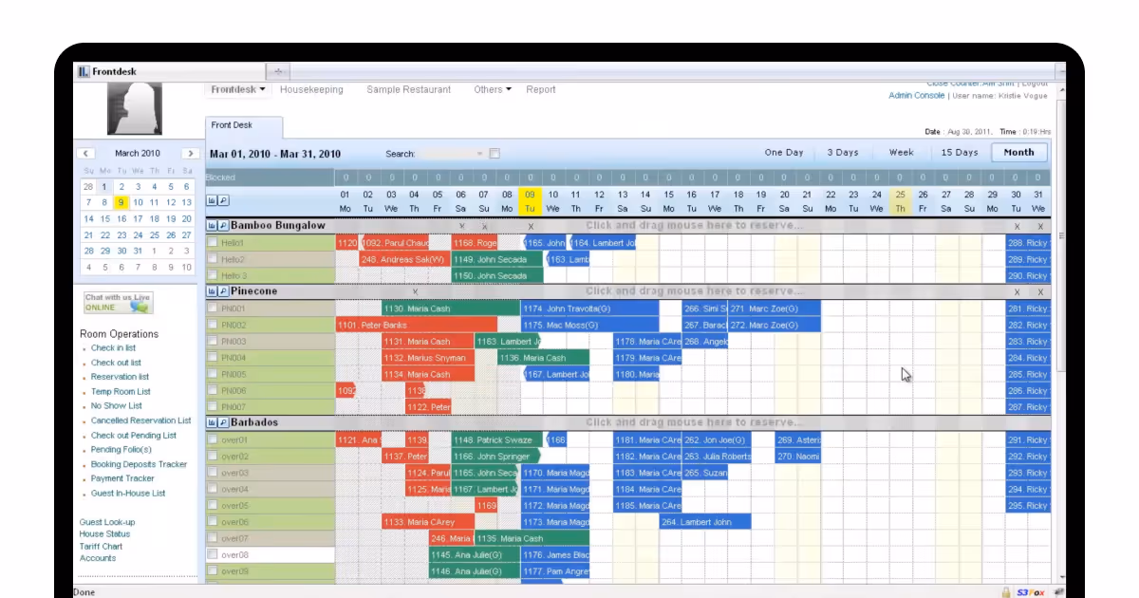This screenshot has width=1139, height=598.
Task: Click the Bamboo Bungalow magnifier icon
Action: (223, 226)
